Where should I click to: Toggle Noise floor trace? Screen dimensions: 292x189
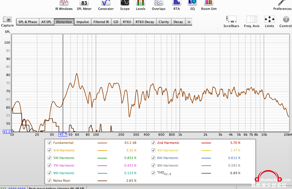click(49, 181)
